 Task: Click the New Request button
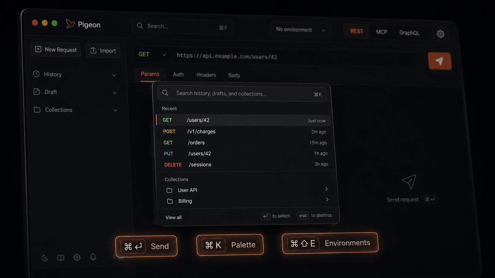coord(56,49)
